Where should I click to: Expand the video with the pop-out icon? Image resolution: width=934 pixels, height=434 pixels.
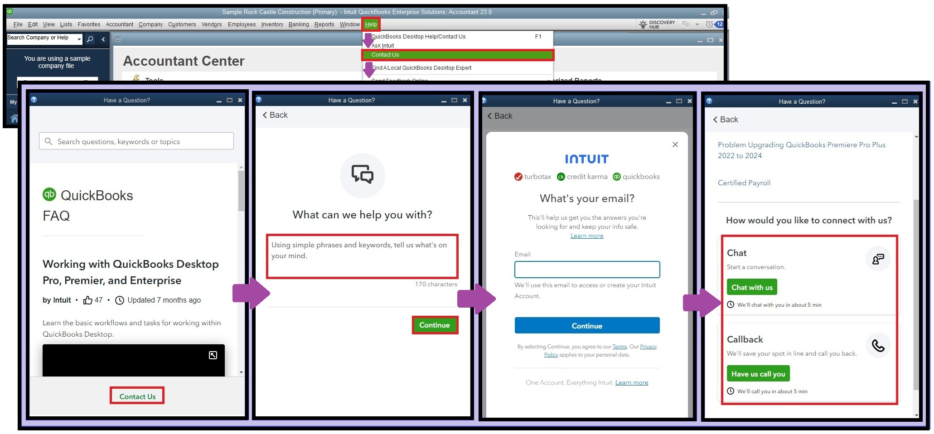pos(213,355)
